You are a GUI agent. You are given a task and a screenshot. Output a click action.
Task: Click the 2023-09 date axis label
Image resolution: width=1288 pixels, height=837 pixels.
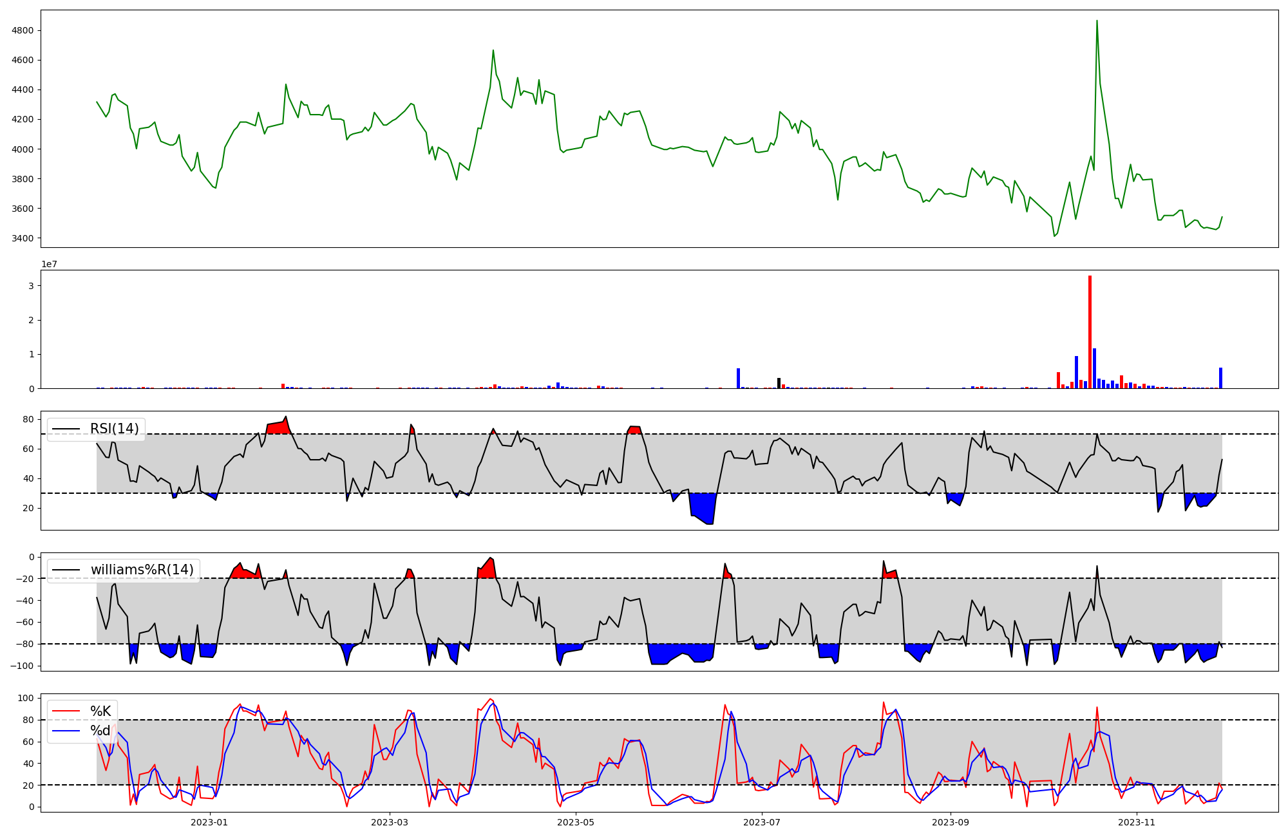click(x=951, y=822)
